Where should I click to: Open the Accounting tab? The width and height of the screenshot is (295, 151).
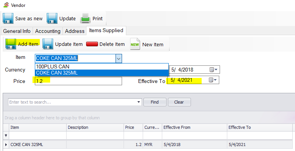point(48,31)
